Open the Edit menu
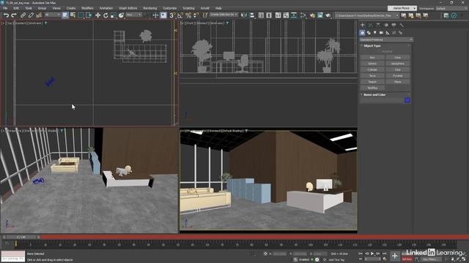The image size is (469, 263). tap(16, 8)
